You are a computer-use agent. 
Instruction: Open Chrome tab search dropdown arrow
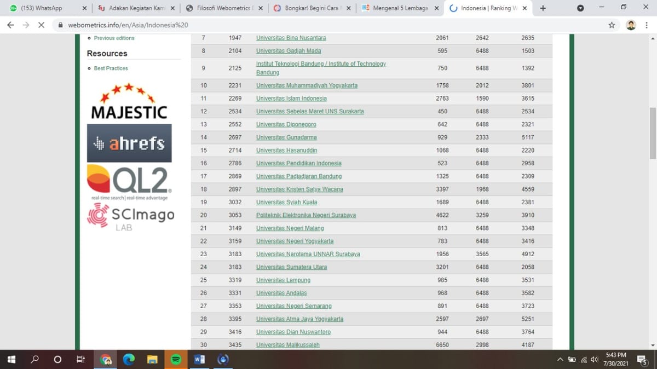[x=580, y=8]
